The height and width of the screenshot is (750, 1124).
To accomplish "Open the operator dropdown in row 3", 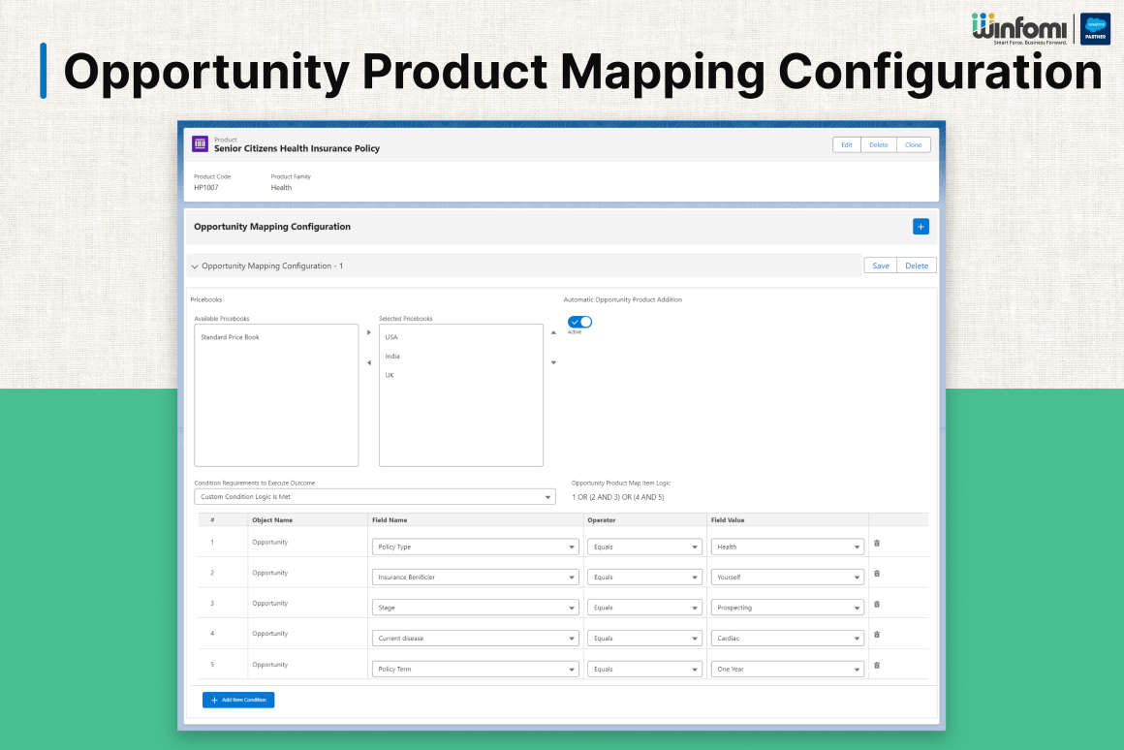I will pos(644,608).
